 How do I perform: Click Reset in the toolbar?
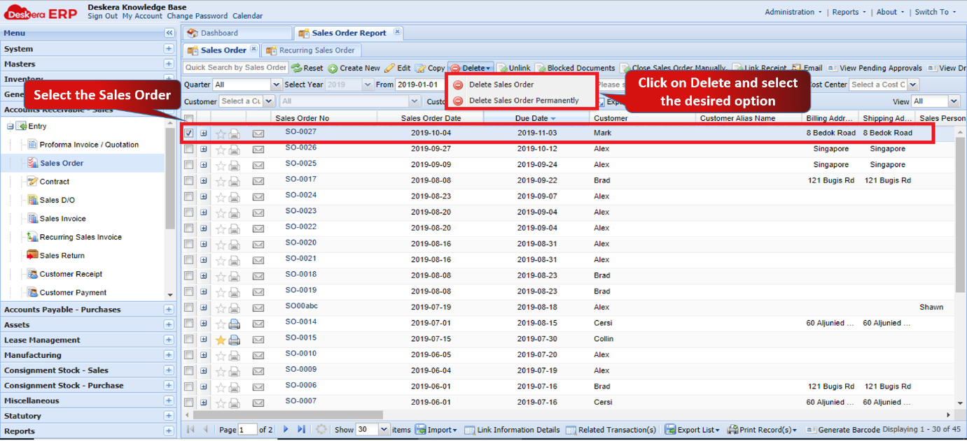click(x=307, y=68)
